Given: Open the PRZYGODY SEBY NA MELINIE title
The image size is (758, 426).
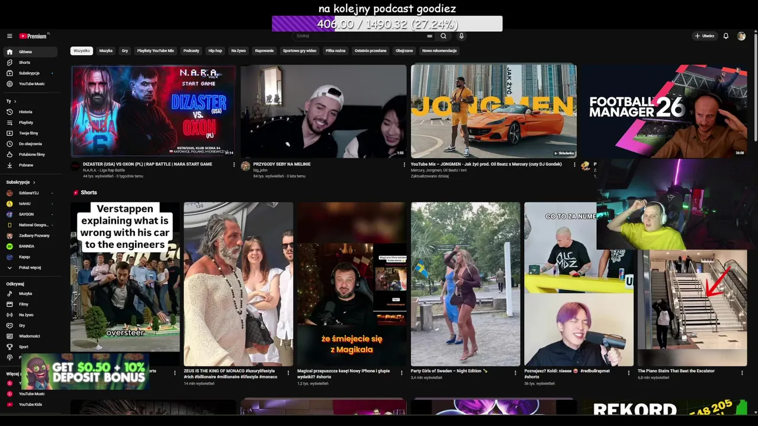Looking at the screenshot, I should (x=282, y=164).
